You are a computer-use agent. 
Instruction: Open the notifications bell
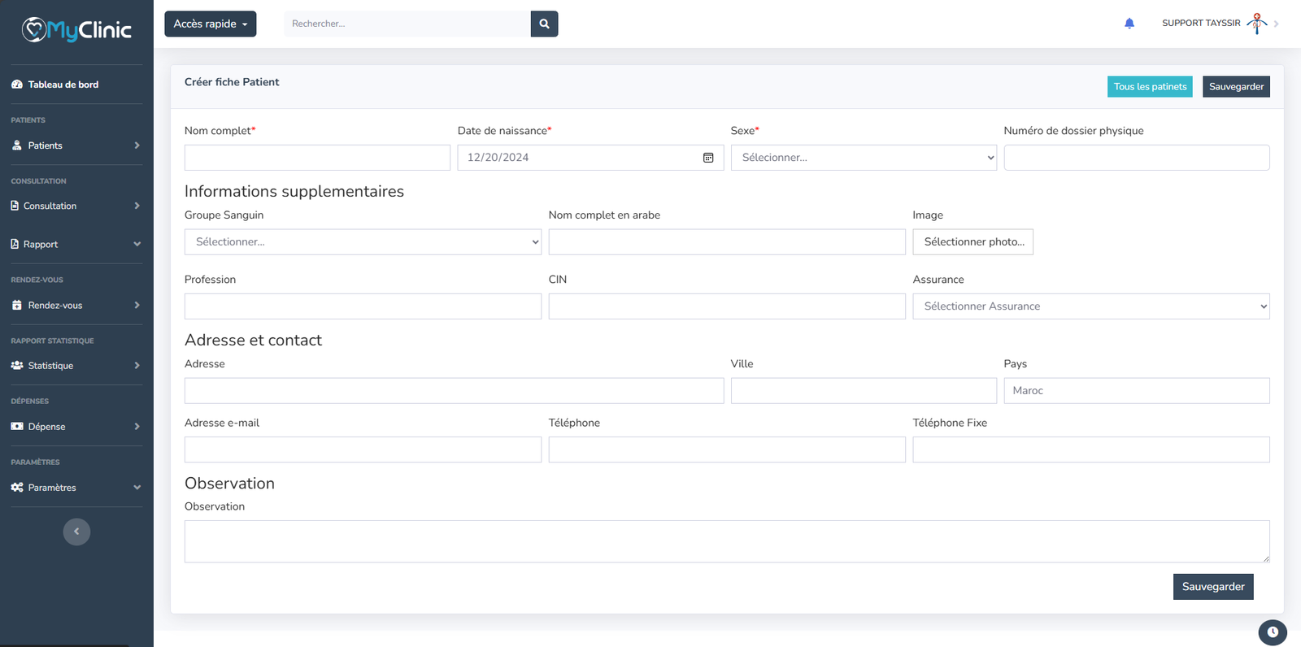pyautogui.click(x=1129, y=24)
